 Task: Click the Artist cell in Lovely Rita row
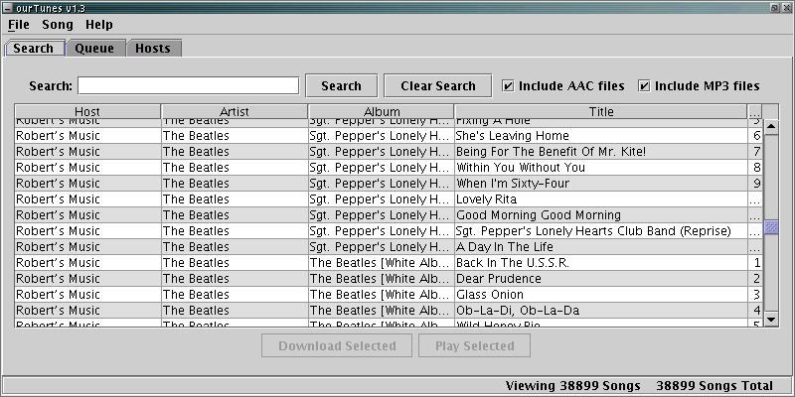point(235,199)
